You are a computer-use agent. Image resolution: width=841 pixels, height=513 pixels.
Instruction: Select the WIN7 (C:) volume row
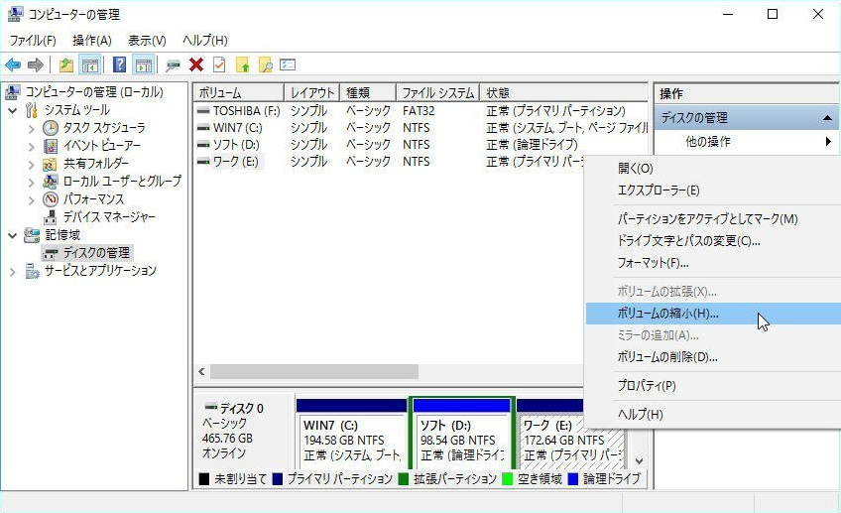[420, 128]
